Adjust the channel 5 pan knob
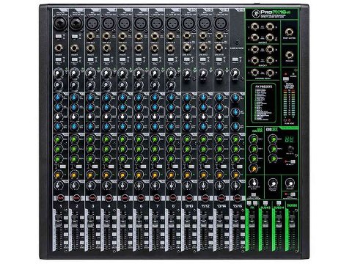 point(122,186)
